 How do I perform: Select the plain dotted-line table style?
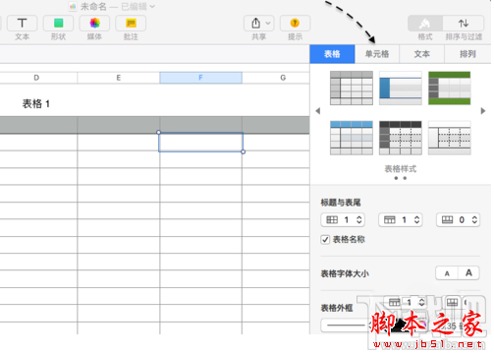tap(450, 138)
